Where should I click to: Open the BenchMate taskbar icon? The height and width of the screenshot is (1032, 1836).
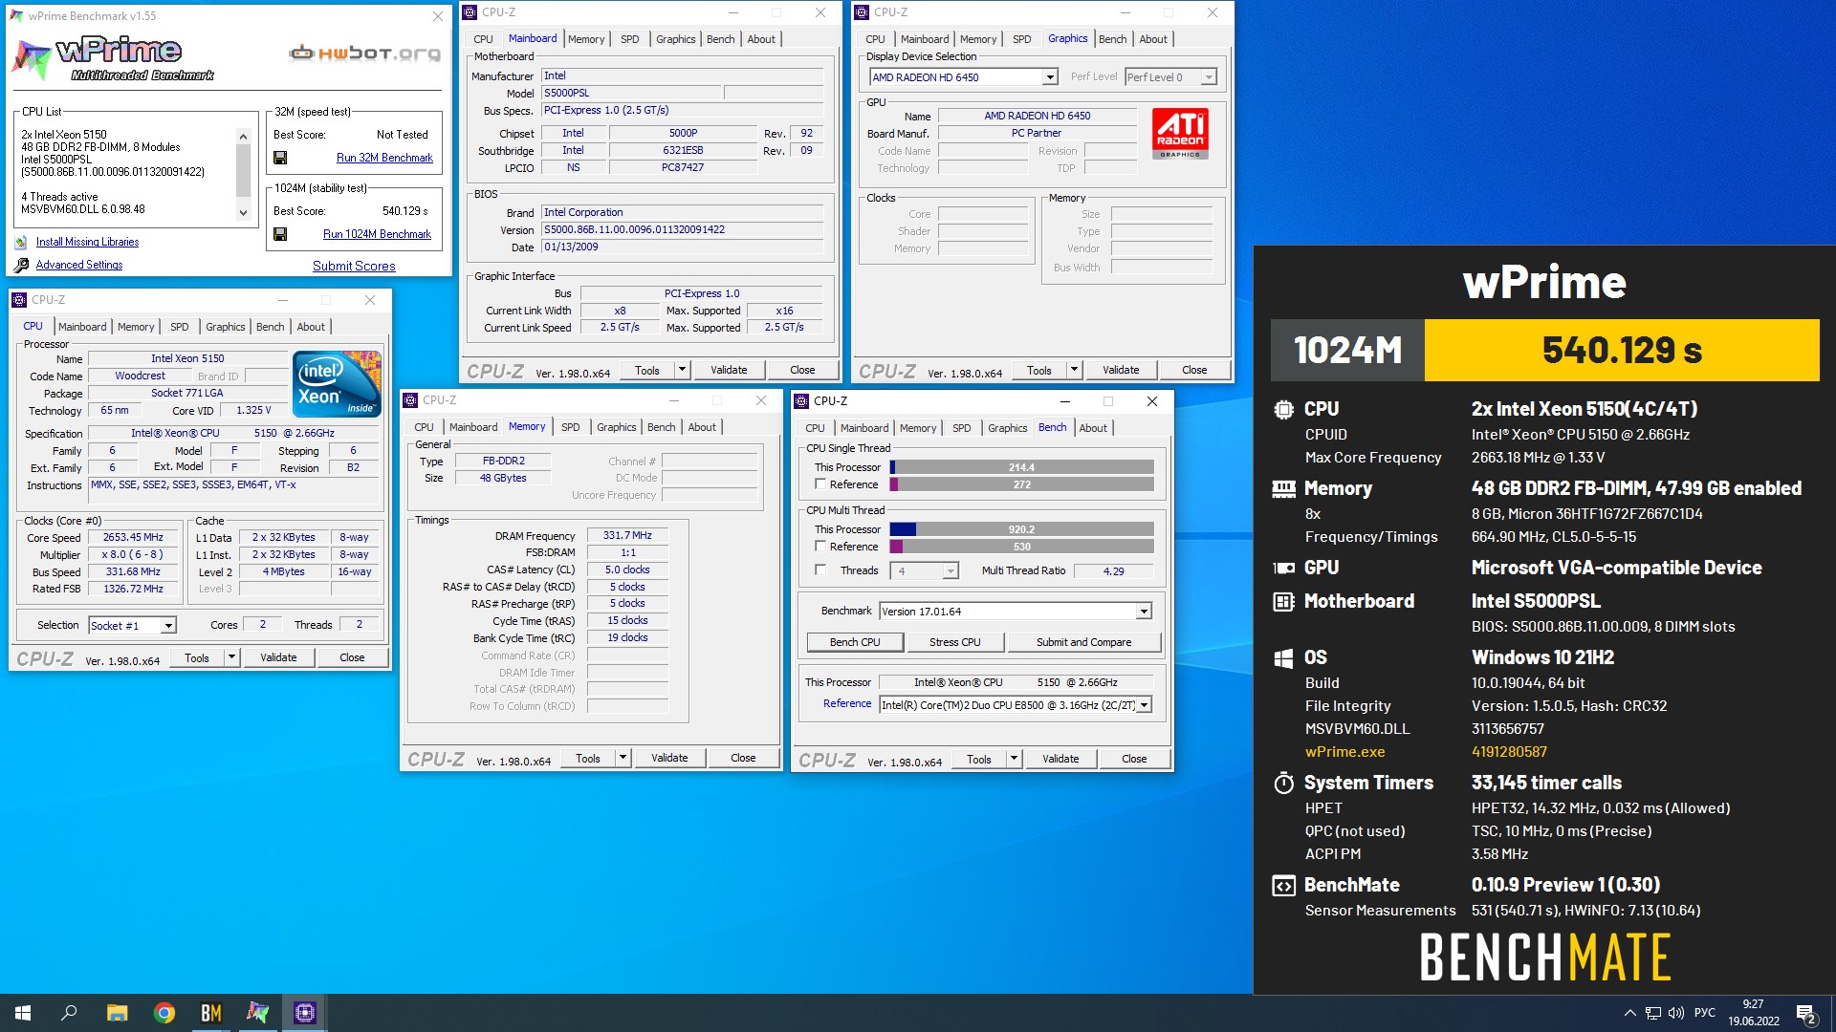click(x=211, y=1013)
